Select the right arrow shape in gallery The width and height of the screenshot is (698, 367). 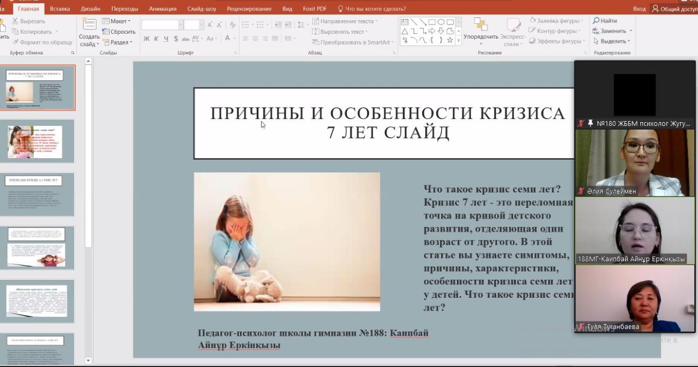(431, 31)
